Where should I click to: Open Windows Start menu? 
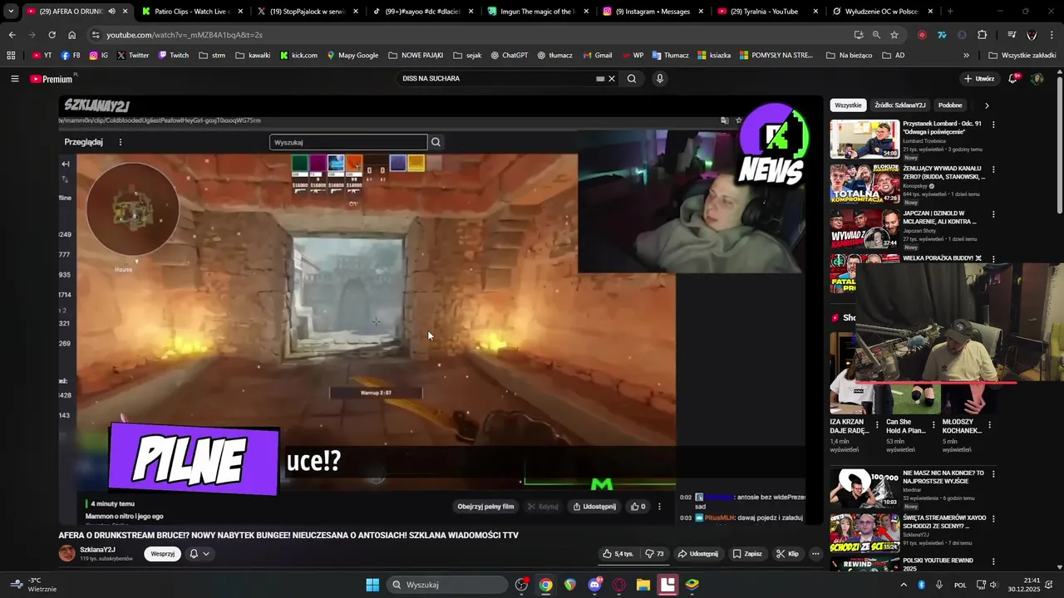point(372,585)
